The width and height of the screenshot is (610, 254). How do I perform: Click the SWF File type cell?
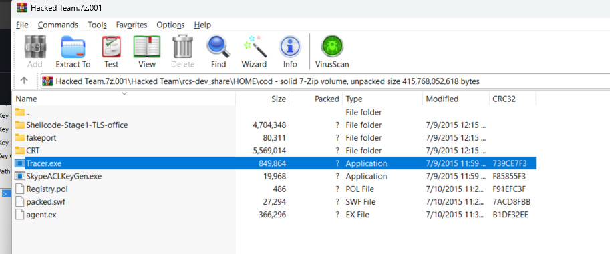pos(361,202)
